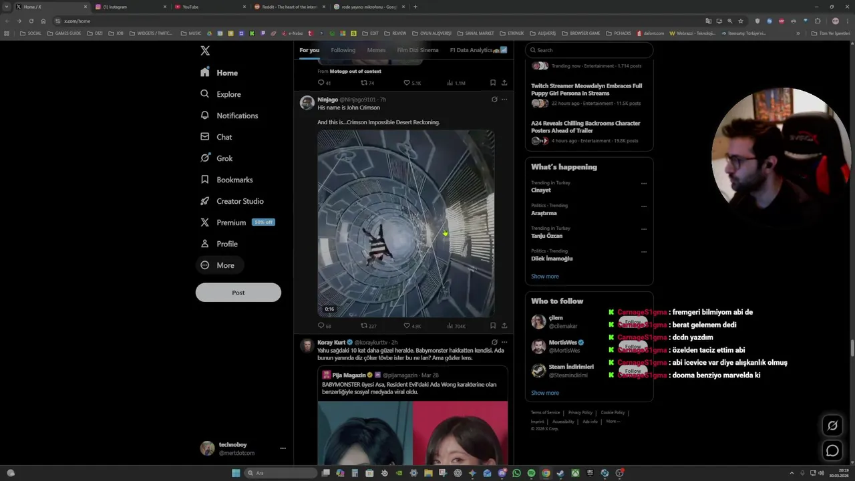
Task: Click the Post button
Action: [x=238, y=293]
